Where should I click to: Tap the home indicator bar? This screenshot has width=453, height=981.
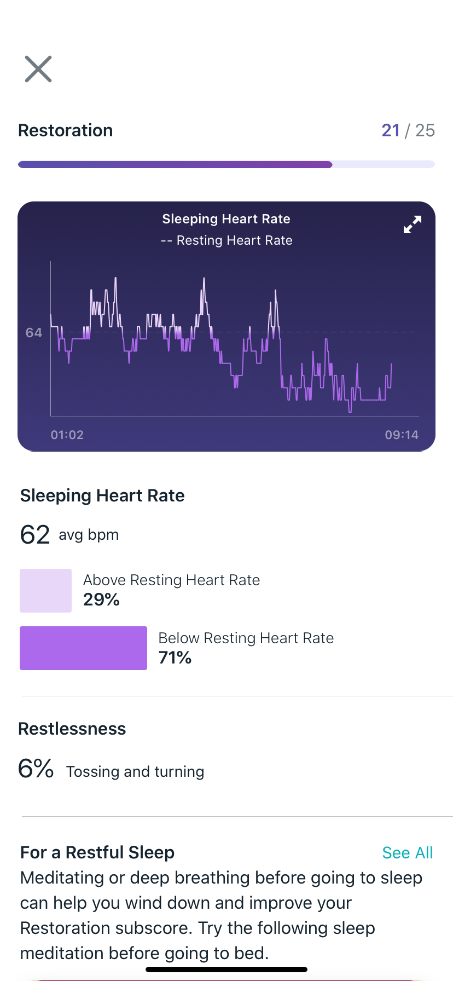click(226, 970)
